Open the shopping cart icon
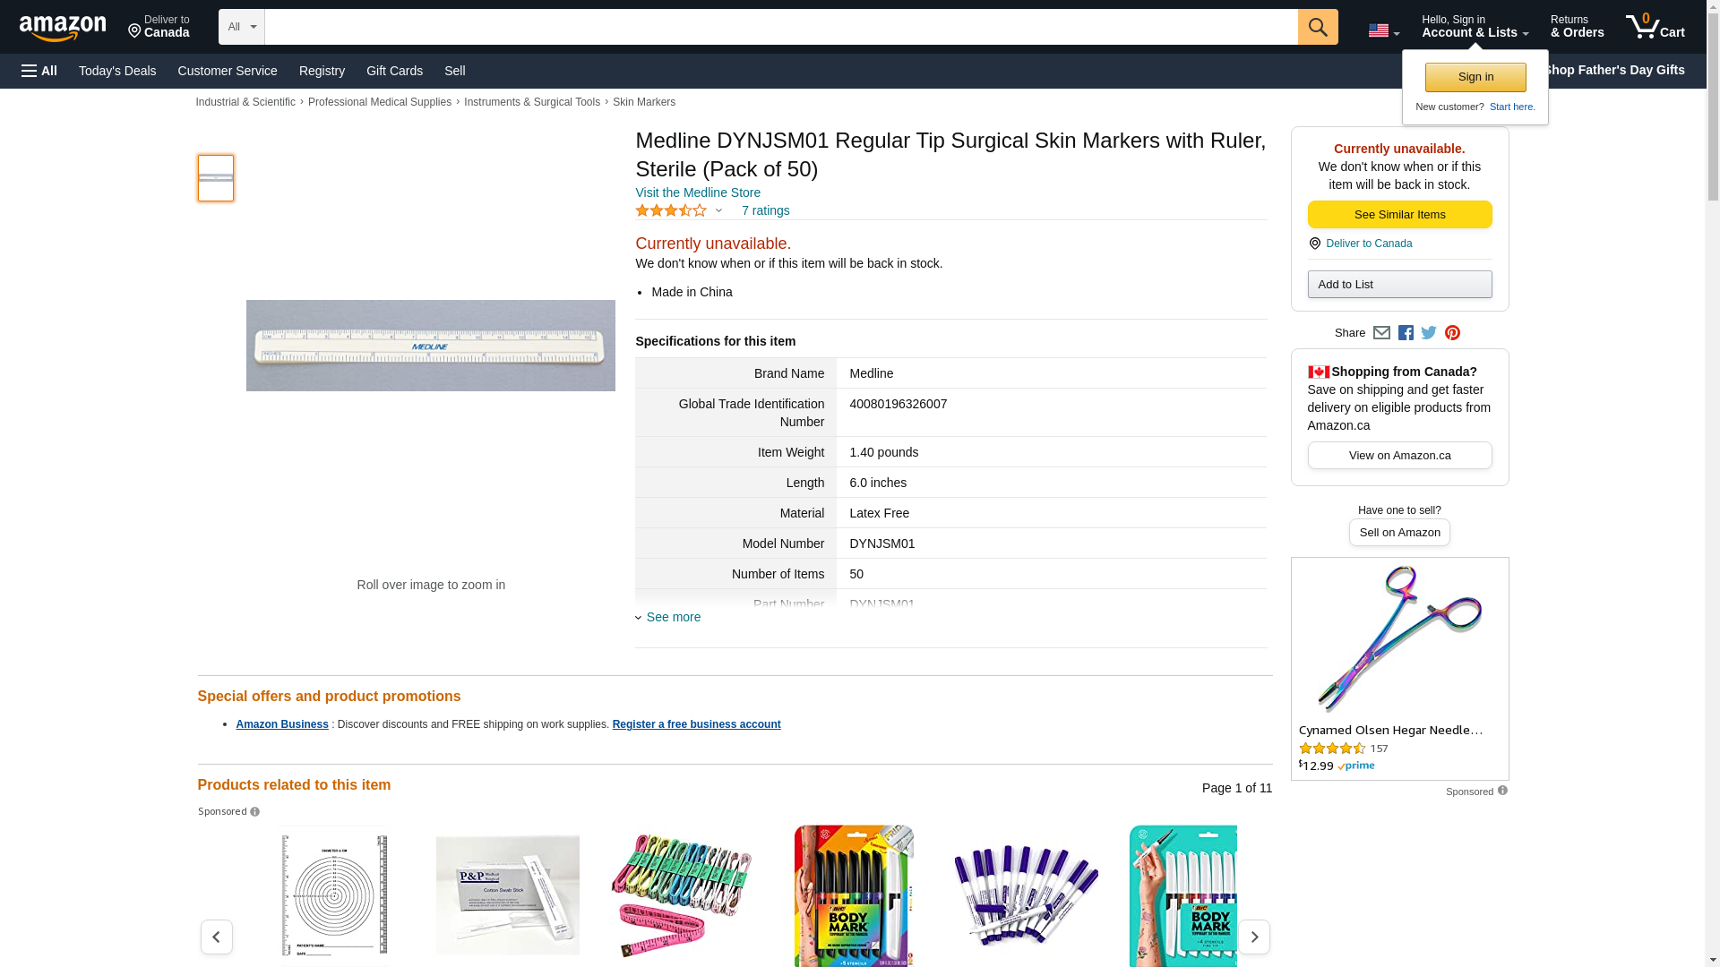This screenshot has height=967, width=1720. coord(1655,27)
